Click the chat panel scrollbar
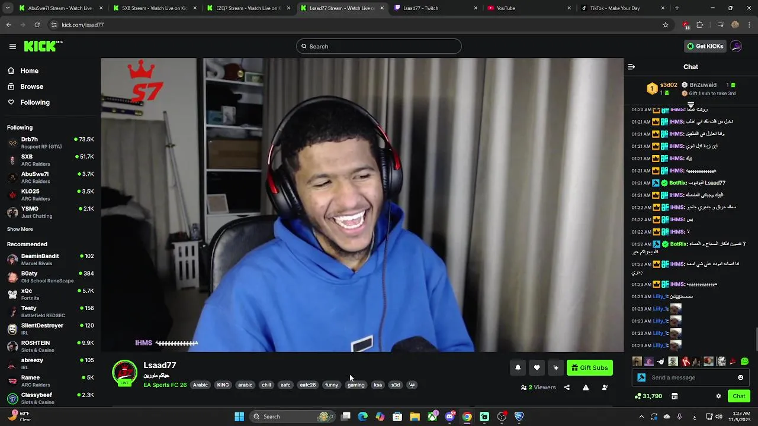 (x=756, y=339)
